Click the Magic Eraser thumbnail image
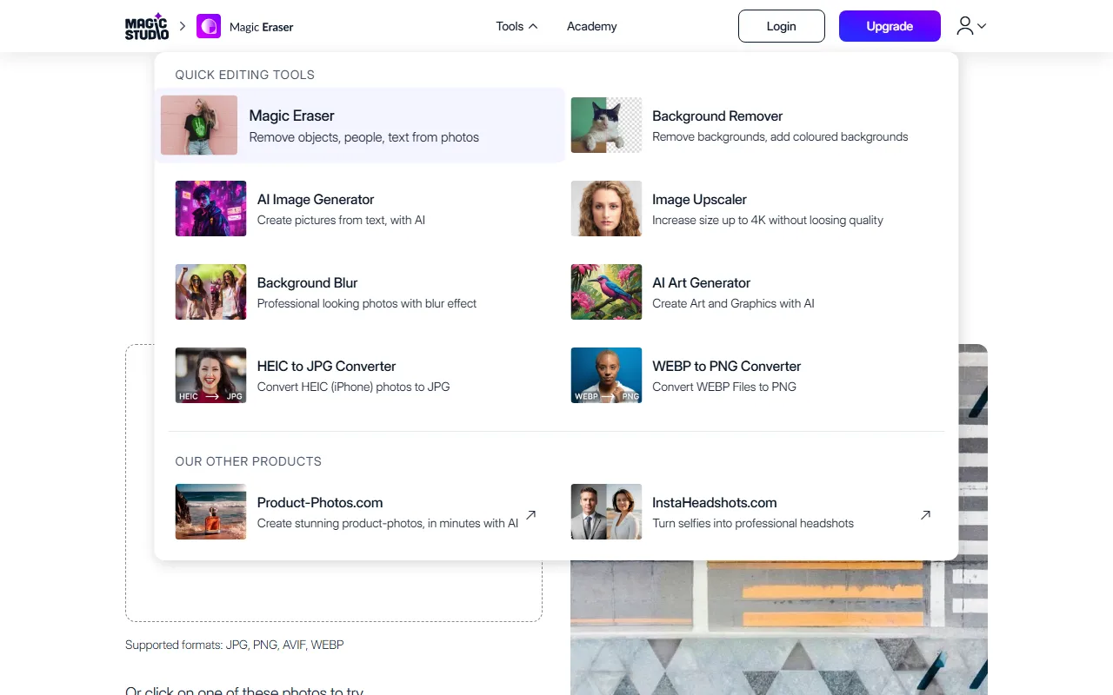 (x=199, y=125)
